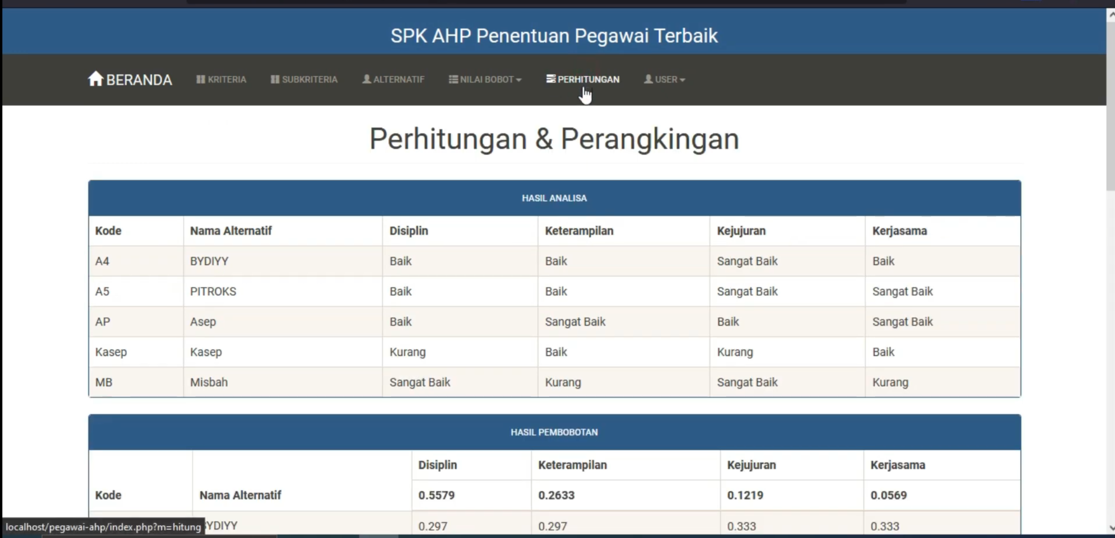
Task: Open the SUBKRITERIA menu item
Action: point(304,79)
